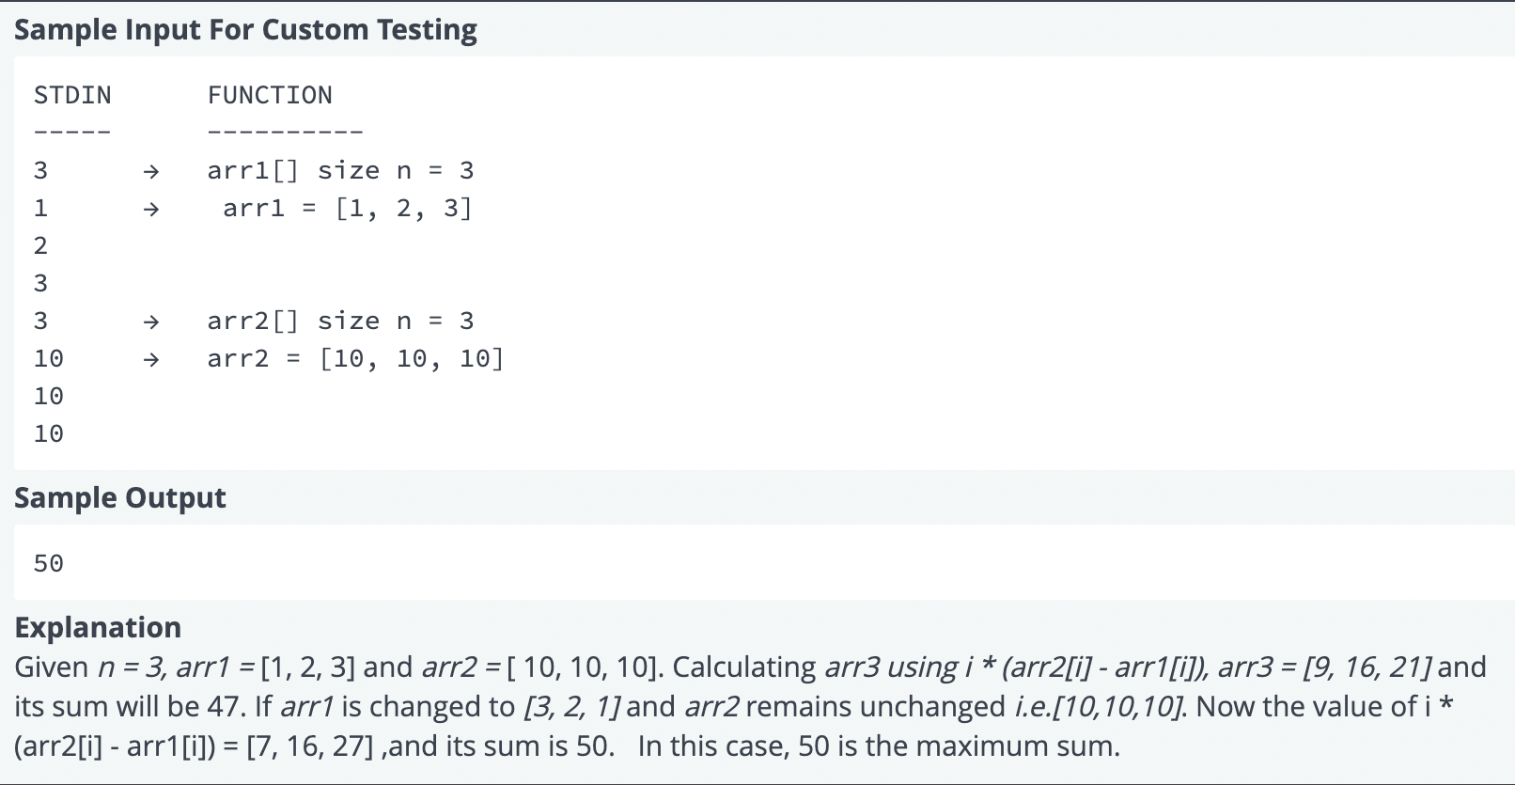Click the STDIN value 2

[40, 245]
